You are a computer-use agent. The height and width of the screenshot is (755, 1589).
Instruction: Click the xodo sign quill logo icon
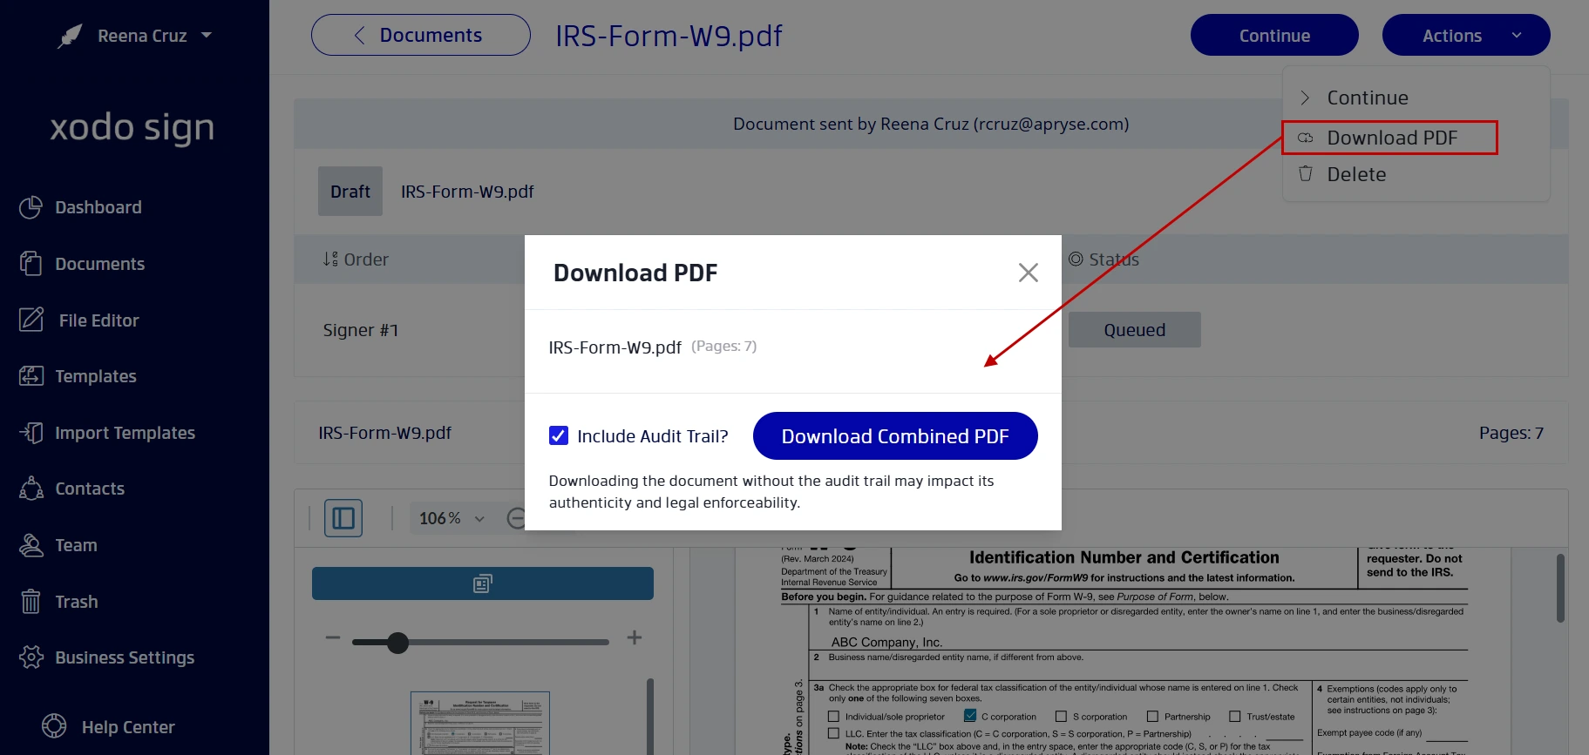click(x=70, y=36)
